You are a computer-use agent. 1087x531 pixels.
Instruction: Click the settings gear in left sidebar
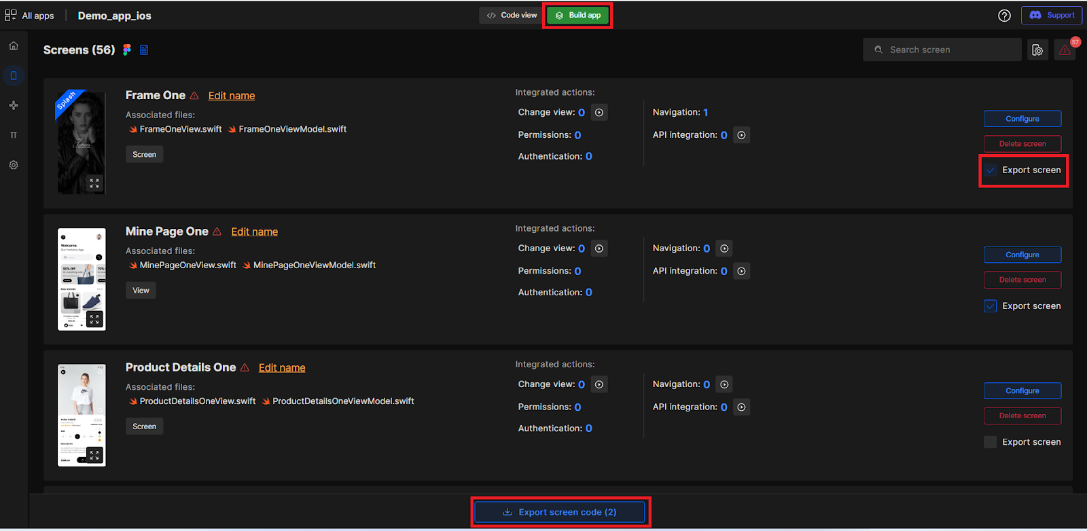(x=14, y=165)
